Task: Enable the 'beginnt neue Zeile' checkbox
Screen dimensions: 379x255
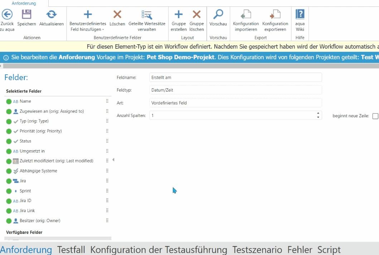Action: pyautogui.click(x=375, y=116)
